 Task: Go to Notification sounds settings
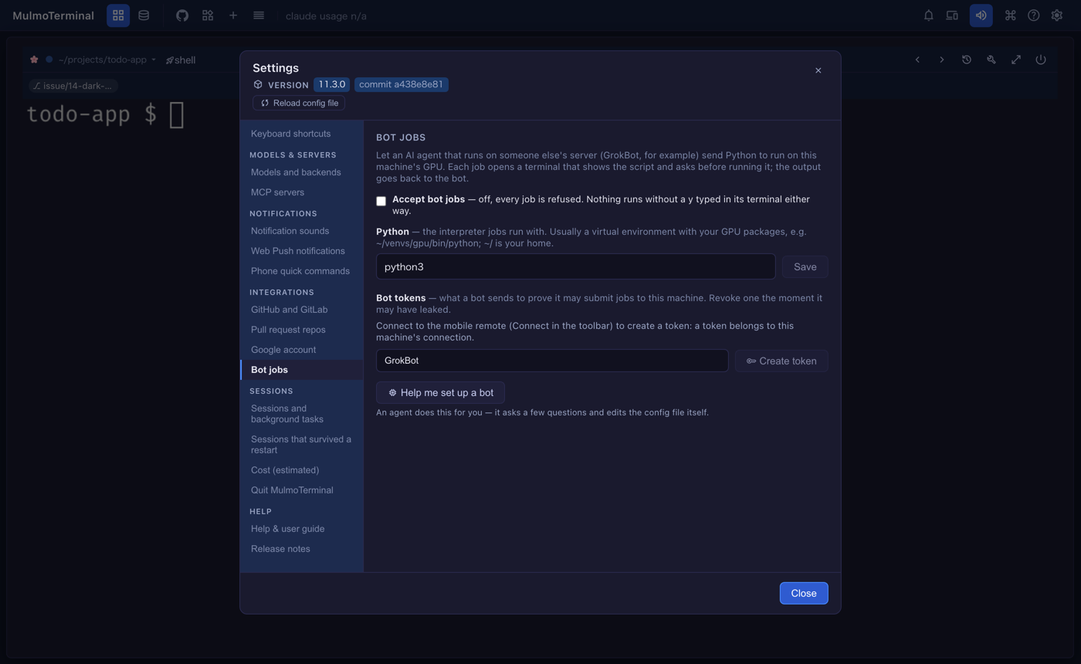pos(302,231)
